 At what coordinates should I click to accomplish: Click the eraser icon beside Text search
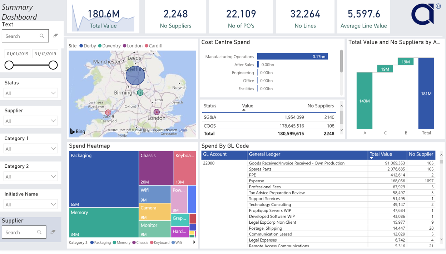(55, 36)
